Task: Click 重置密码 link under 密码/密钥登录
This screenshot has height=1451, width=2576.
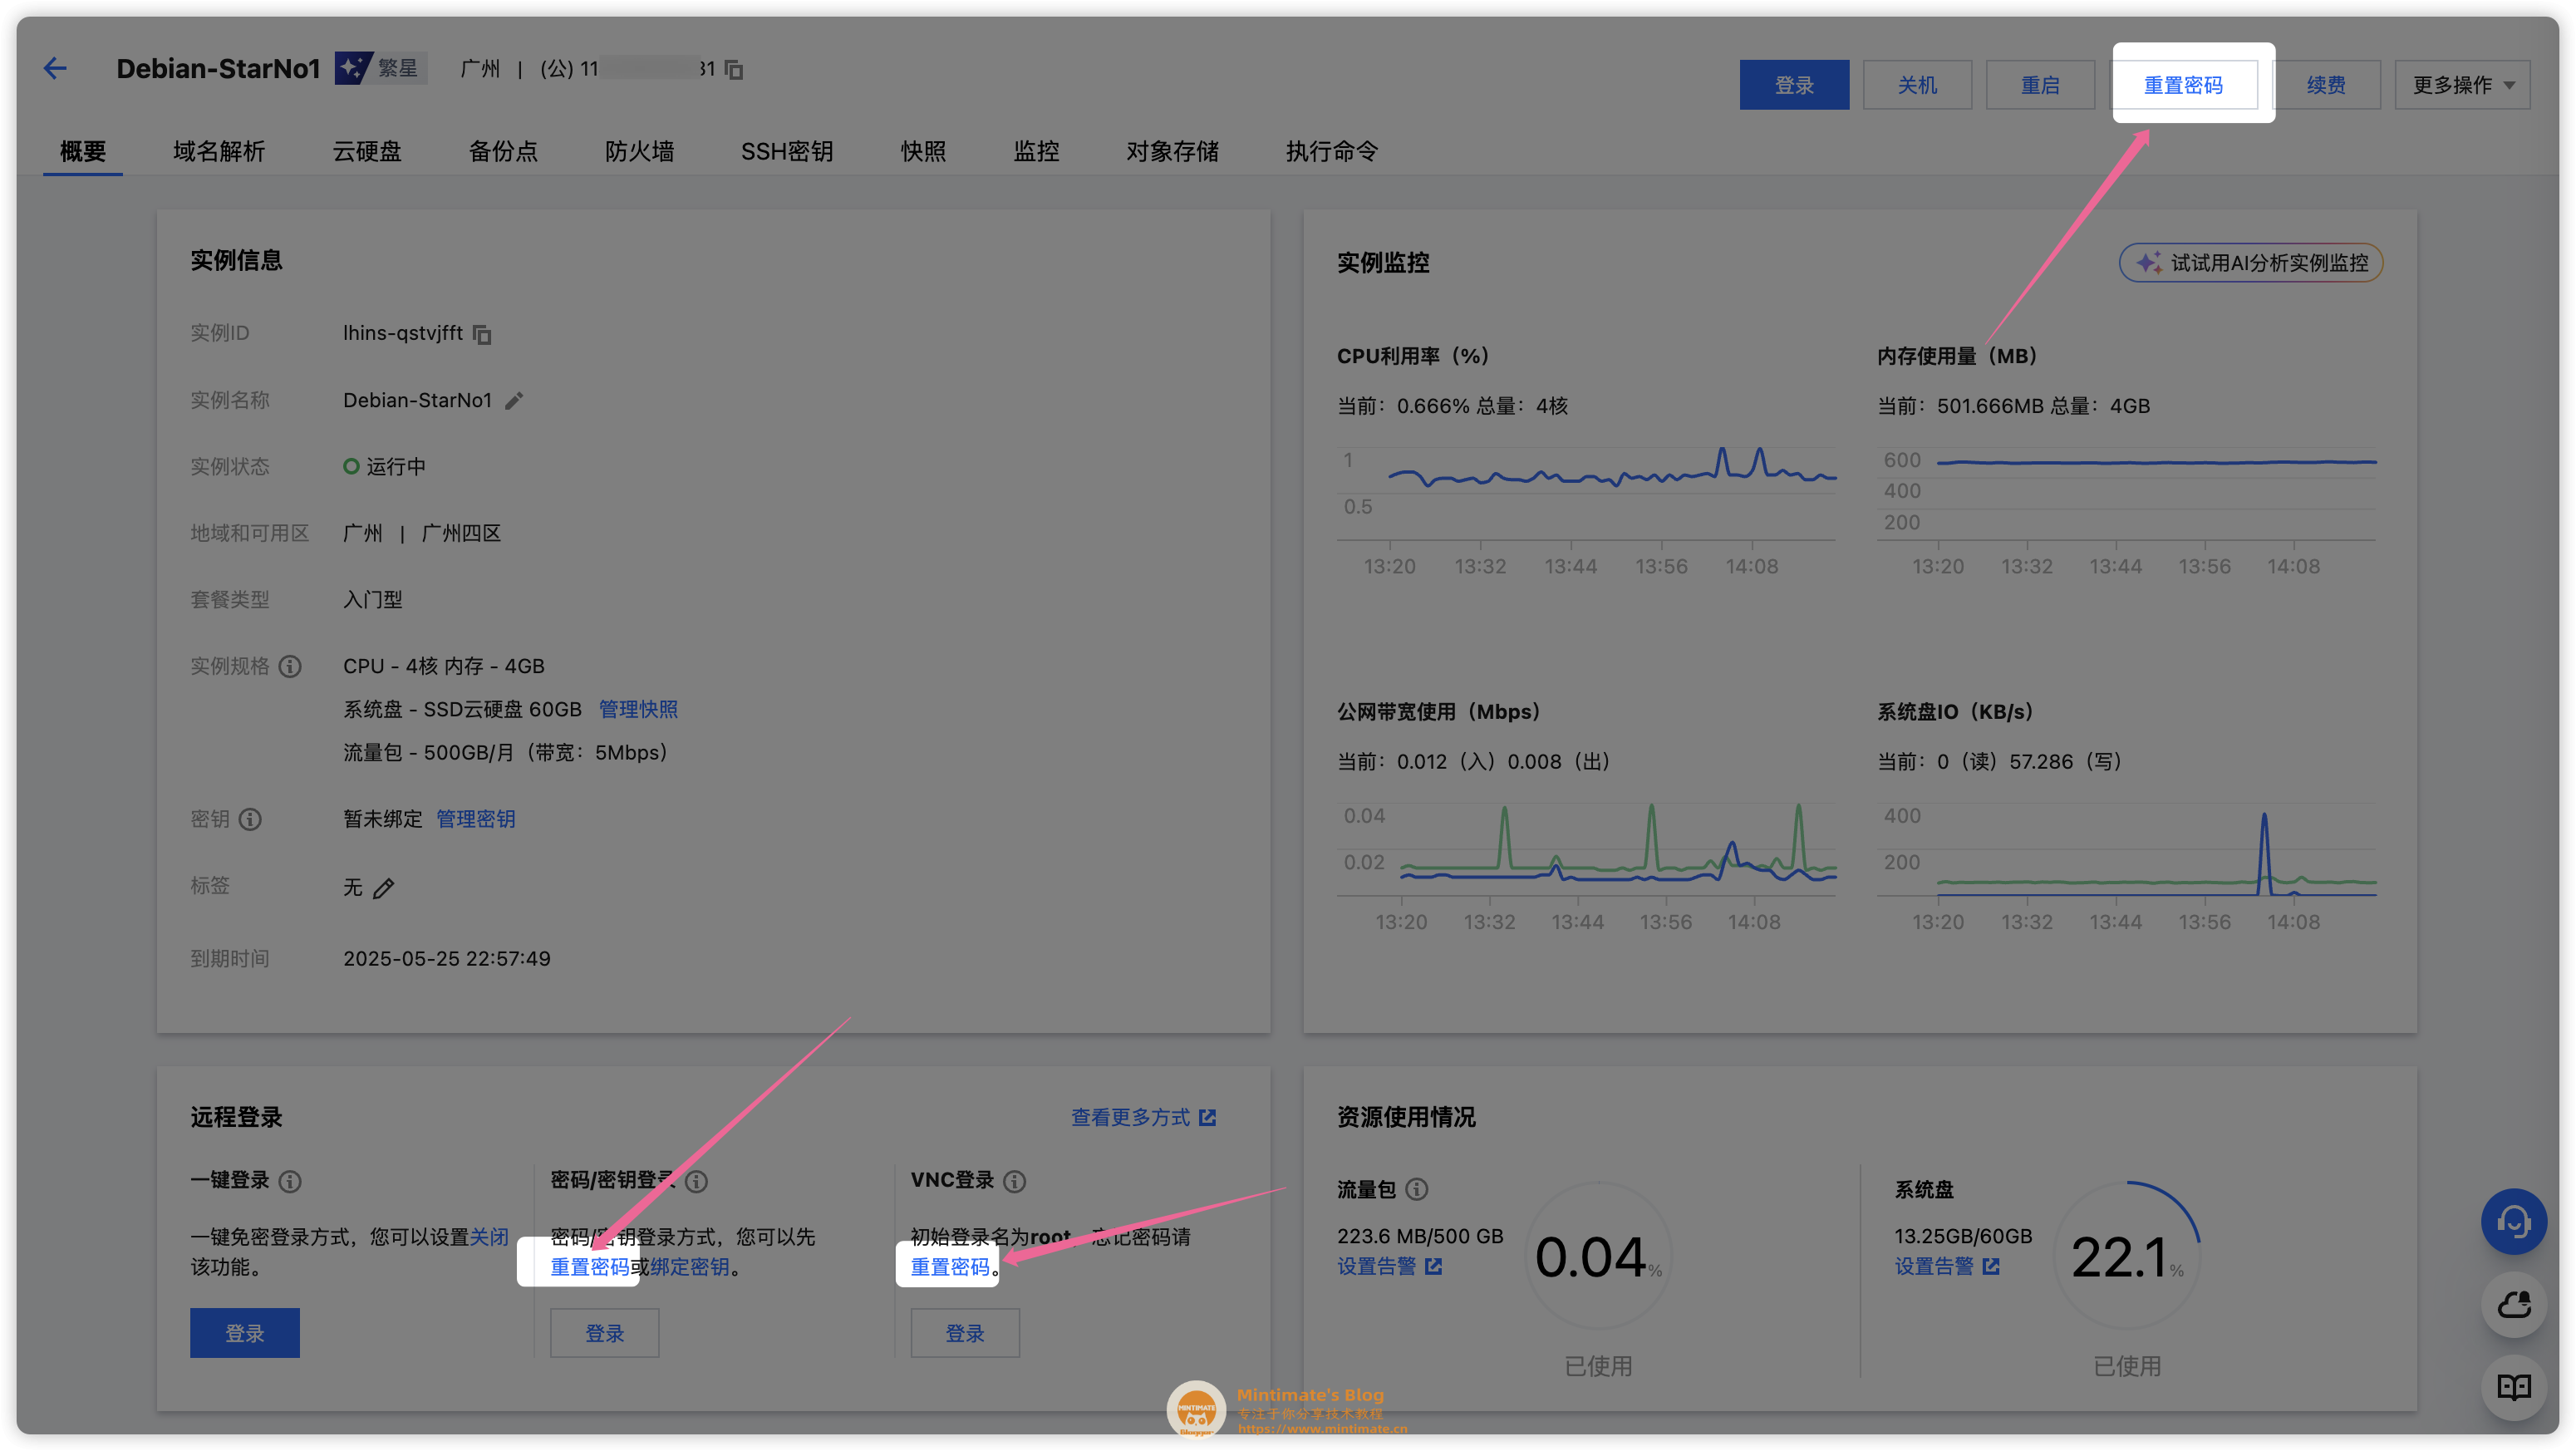Action: [590, 1268]
